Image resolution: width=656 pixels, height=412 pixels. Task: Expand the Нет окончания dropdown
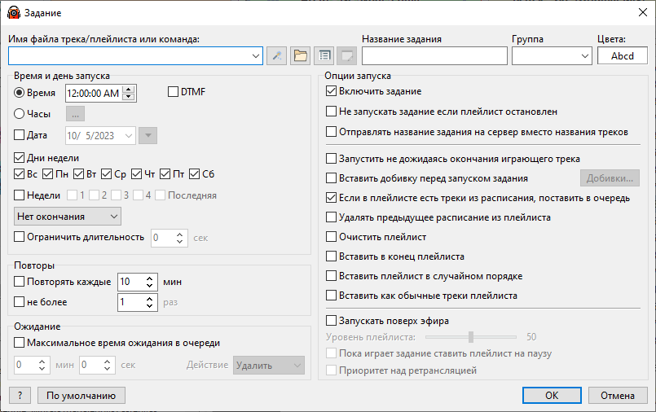pyautogui.click(x=68, y=217)
